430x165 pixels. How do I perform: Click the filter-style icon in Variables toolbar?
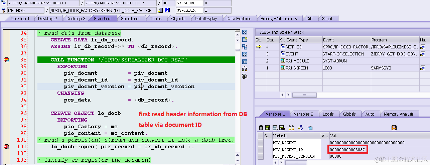coord(310,128)
